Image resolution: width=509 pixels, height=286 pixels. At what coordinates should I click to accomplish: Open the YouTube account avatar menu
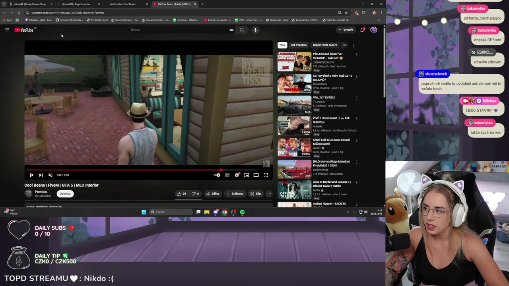(374, 30)
